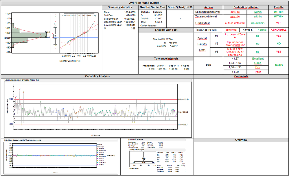This screenshot has height=176, width=289.
Task: Click the Tolerance interval action label
Action: point(207,17)
